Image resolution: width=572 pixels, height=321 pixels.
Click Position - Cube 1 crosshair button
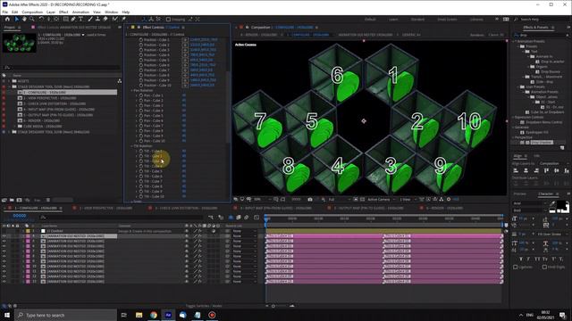pos(185,39)
